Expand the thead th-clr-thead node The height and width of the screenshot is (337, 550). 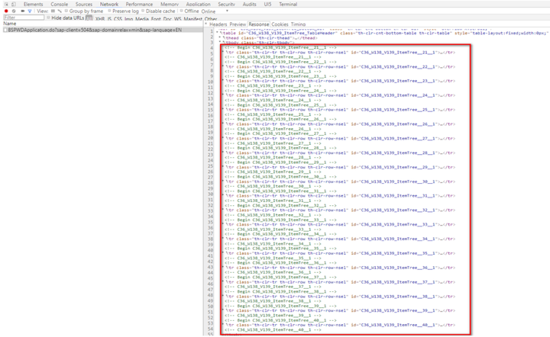(x=220, y=37)
